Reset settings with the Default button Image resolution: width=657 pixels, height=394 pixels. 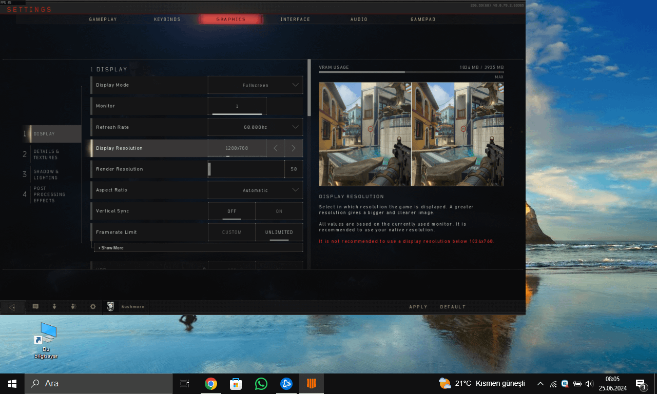click(x=453, y=307)
